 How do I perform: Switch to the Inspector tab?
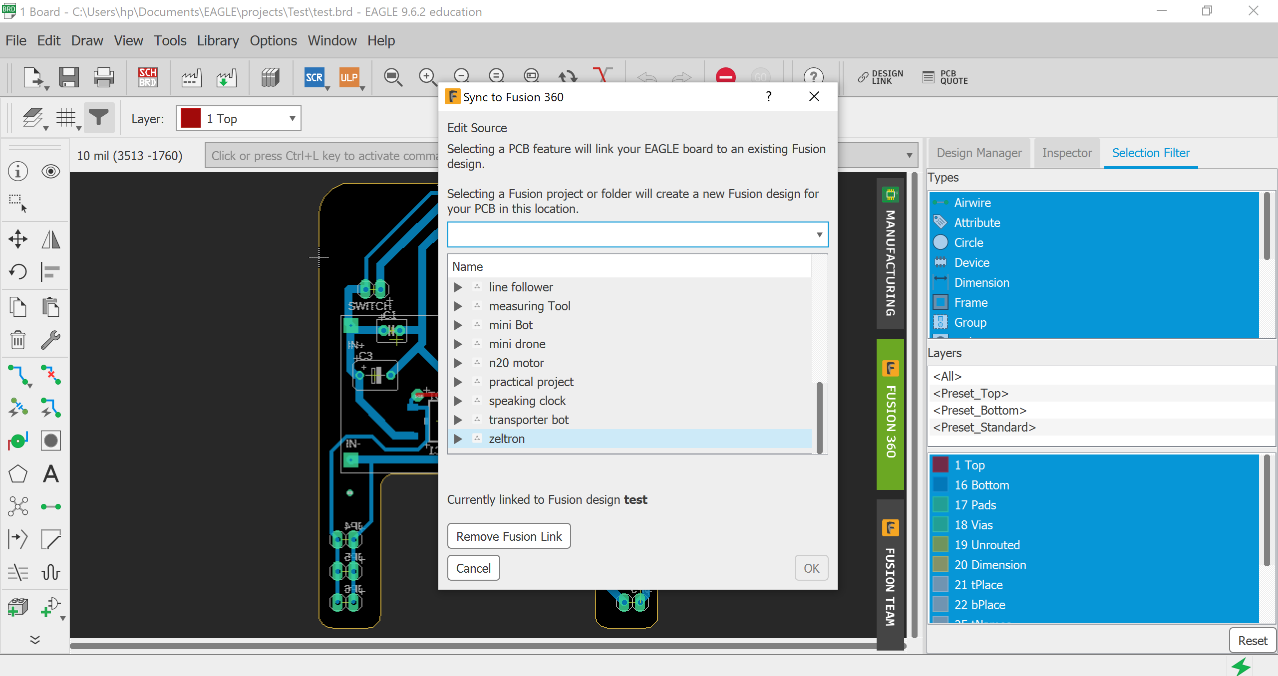(x=1066, y=153)
